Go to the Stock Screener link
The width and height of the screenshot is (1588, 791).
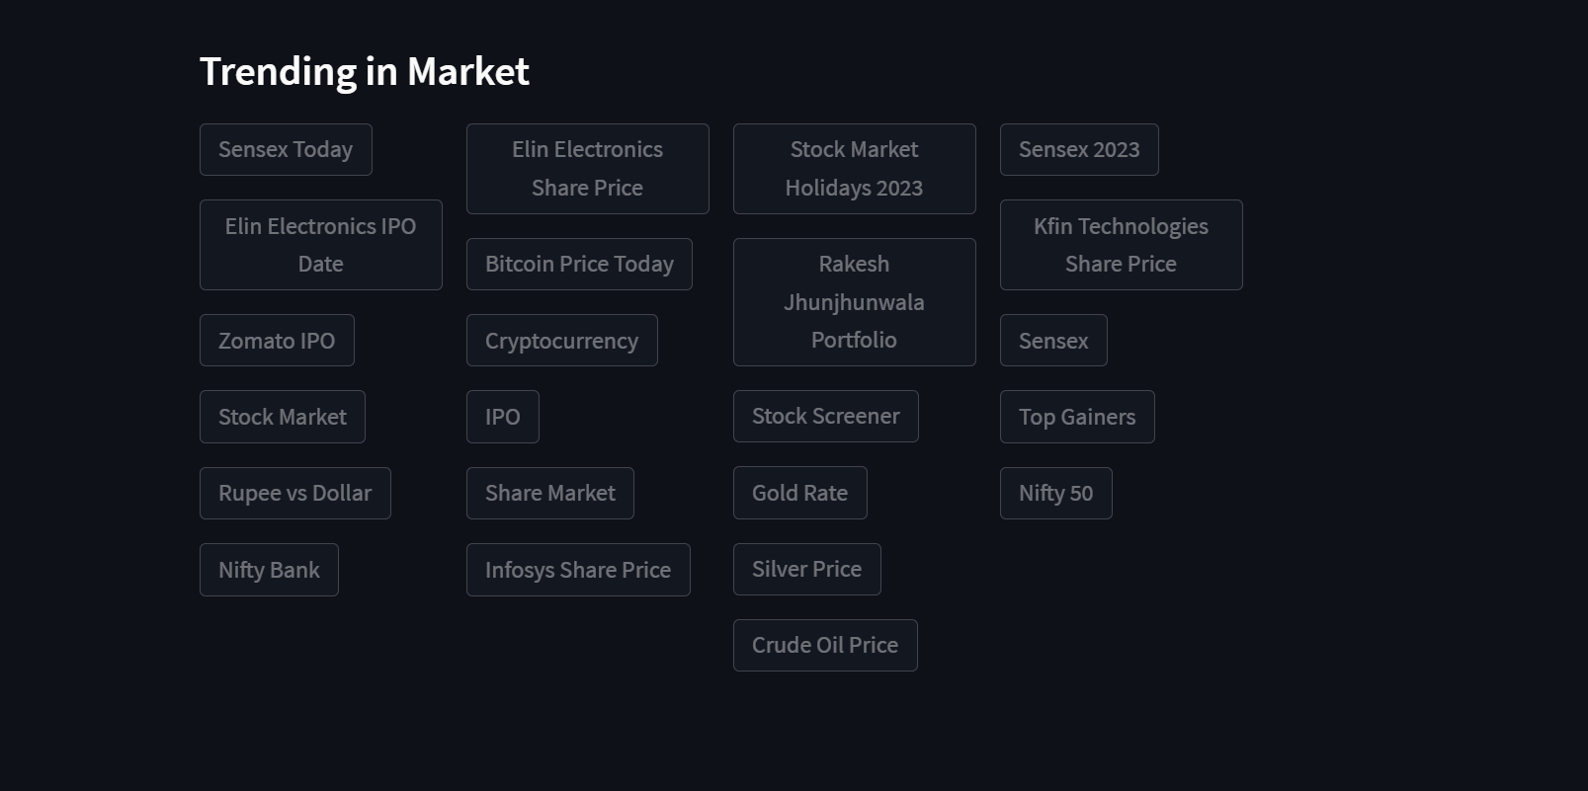(825, 417)
